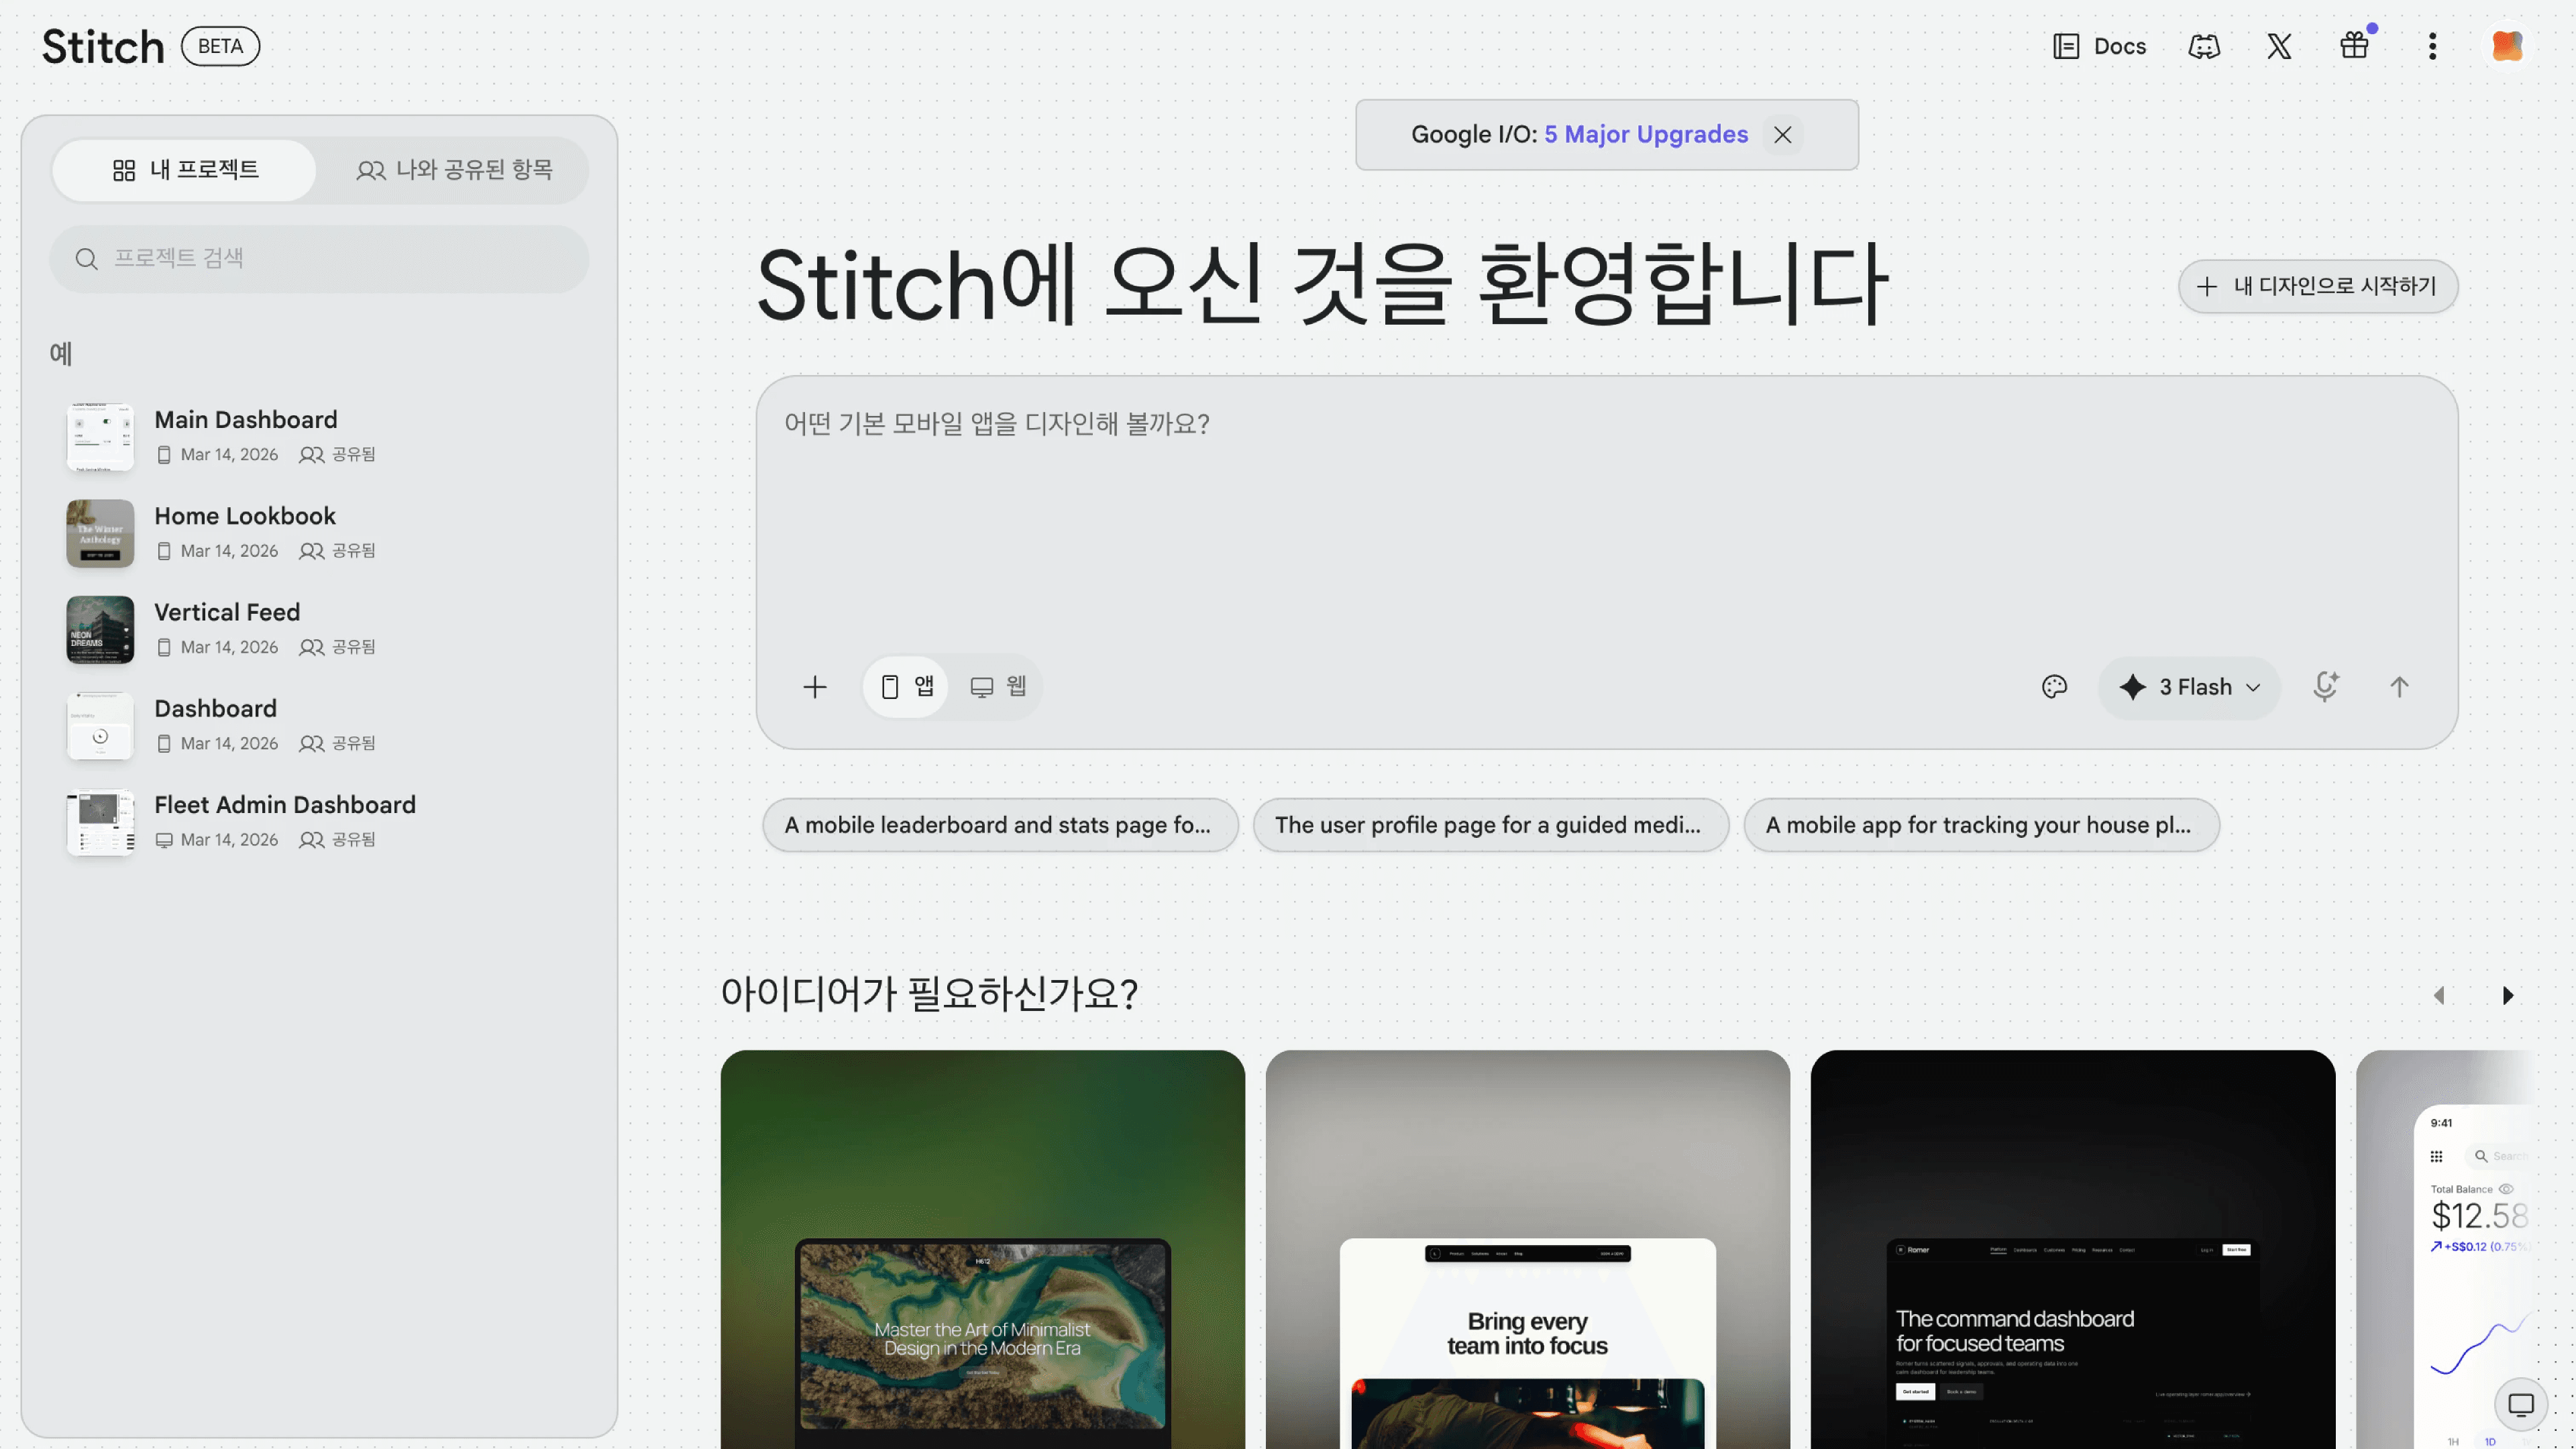
Task: Open the gift box what's new icon
Action: 2354,46
